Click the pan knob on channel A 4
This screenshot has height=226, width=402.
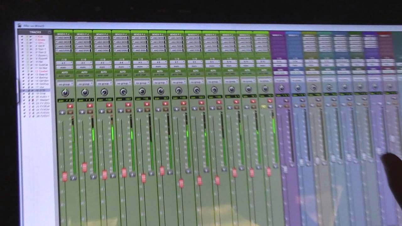tap(123, 91)
